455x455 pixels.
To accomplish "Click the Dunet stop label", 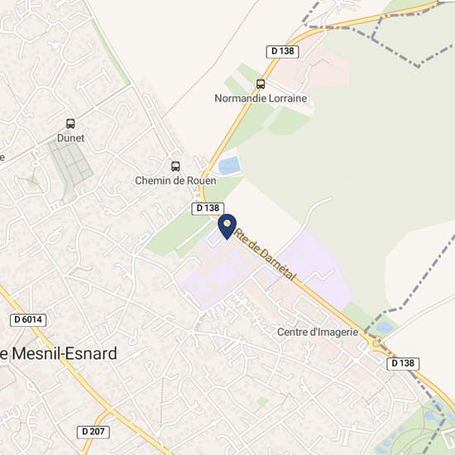I will coord(70,138).
